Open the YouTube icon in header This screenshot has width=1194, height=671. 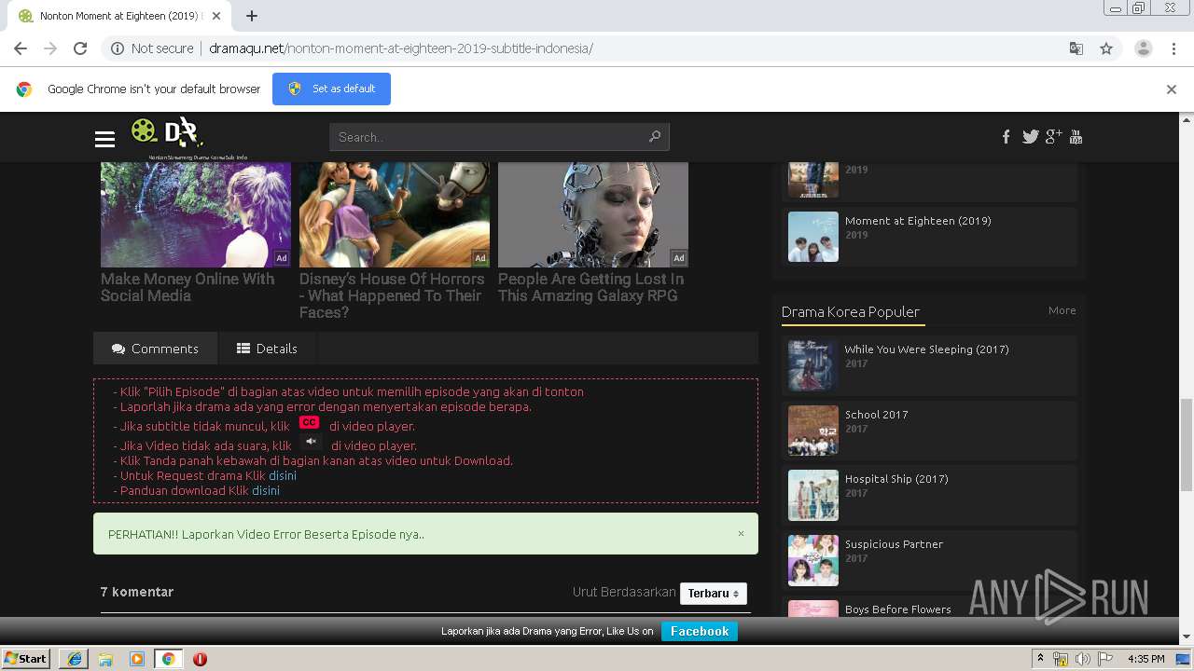click(1076, 137)
